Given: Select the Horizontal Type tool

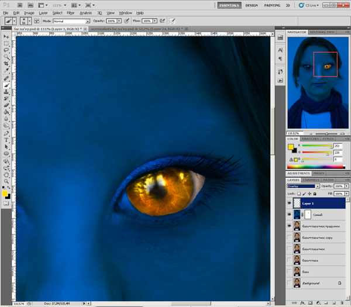Looking at the screenshot, I should (x=6, y=139).
